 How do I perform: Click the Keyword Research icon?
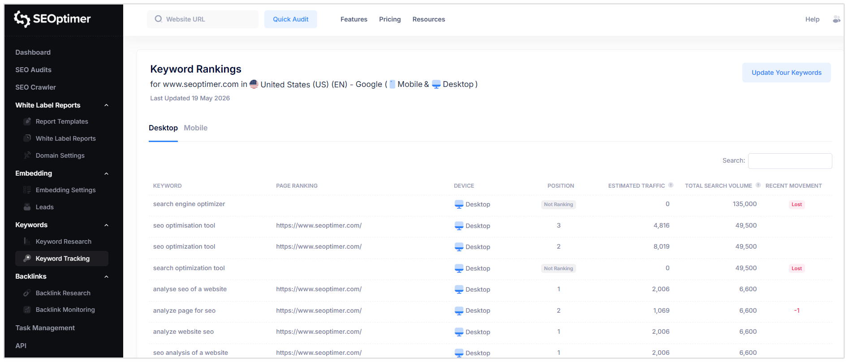click(x=27, y=241)
